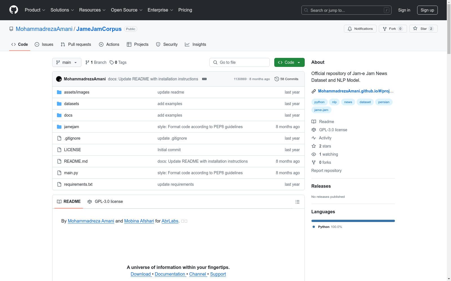Viewport: 451px width, 281px height.
Task: Open the JameJamCorpus repository name link
Action: pos(99,29)
